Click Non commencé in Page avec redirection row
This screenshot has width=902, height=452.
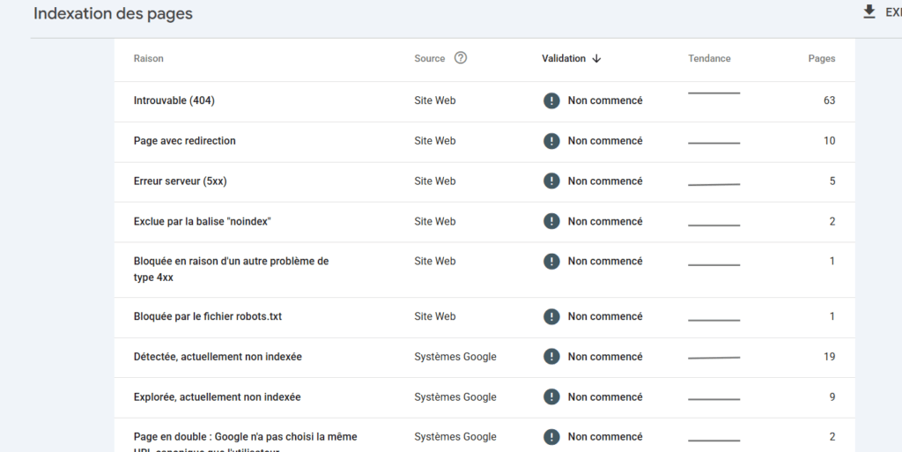(605, 141)
